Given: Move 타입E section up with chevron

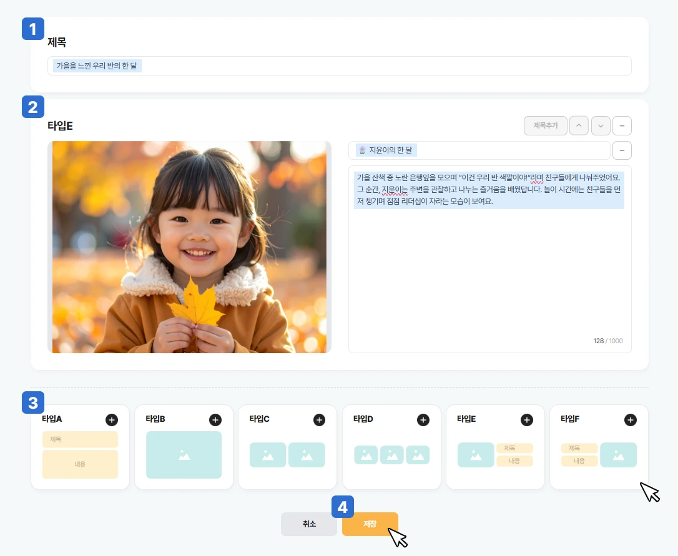Looking at the screenshot, I should tap(579, 126).
